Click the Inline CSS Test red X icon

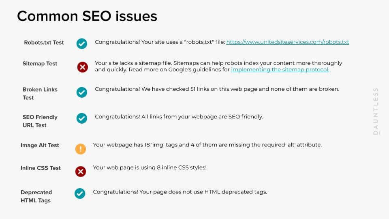click(x=81, y=172)
